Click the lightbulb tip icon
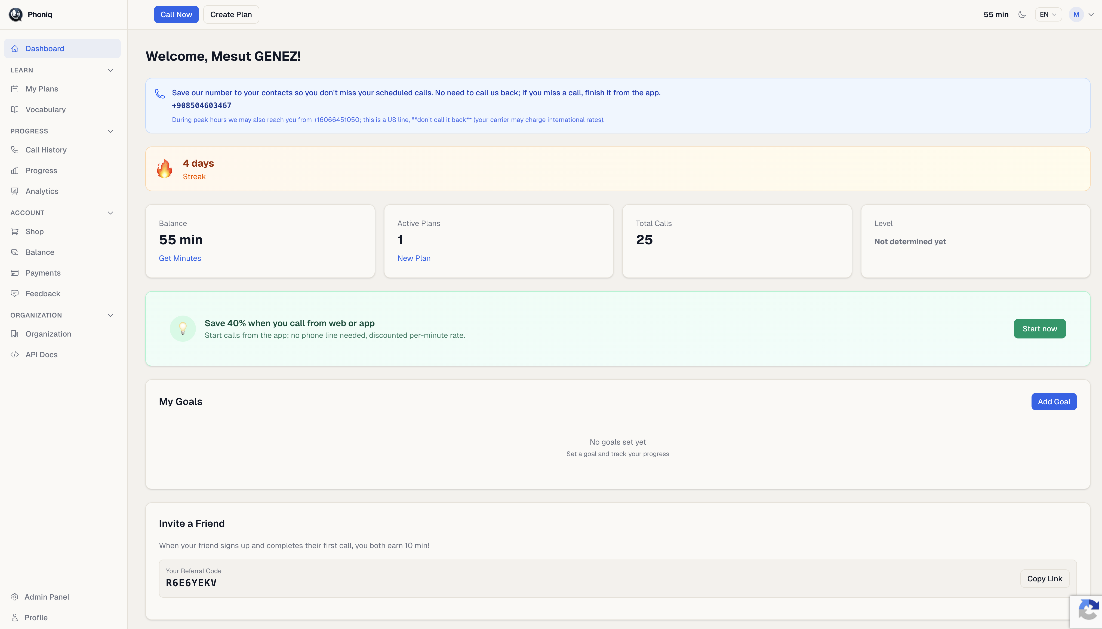This screenshot has height=629, width=1102. (183, 329)
